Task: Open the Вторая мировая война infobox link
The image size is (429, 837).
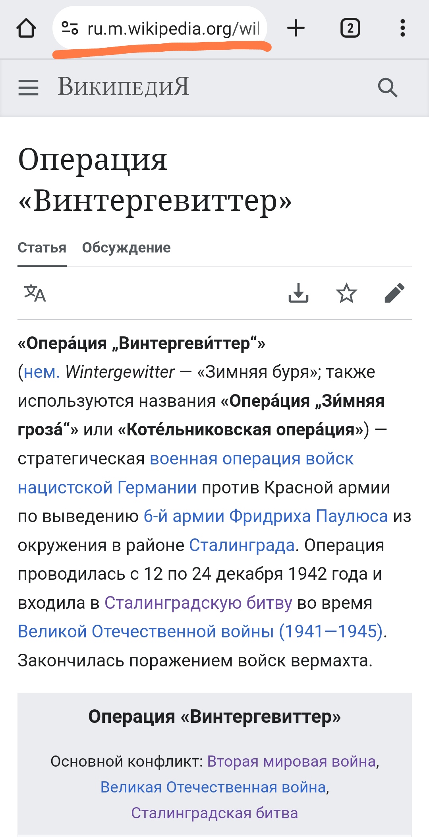Action: click(x=292, y=761)
